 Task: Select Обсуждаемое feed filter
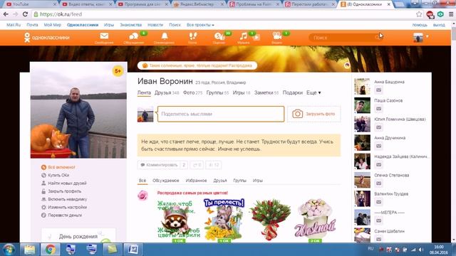(x=166, y=181)
